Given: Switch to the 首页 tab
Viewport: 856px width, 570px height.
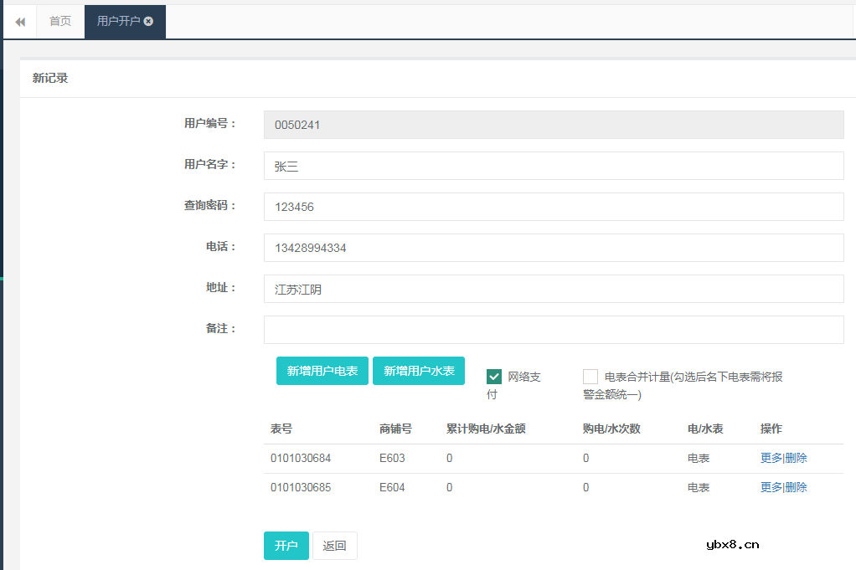Looking at the screenshot, I should (59, 22).
